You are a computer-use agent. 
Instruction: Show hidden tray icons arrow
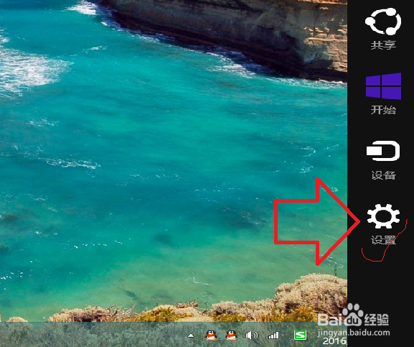[x=191, y=336]
